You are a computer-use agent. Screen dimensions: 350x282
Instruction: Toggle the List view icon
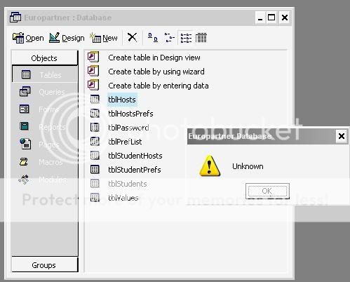pos(186,37)
